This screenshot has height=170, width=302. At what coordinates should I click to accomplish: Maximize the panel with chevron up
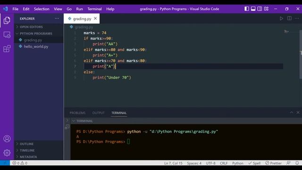pyautogui.click(x=292, y=112)
